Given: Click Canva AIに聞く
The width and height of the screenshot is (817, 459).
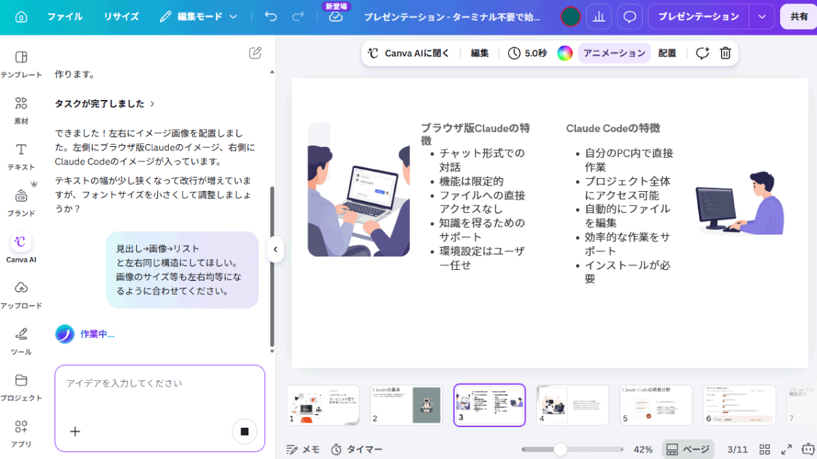Looking at the screenshot, I should click(408, 53).
